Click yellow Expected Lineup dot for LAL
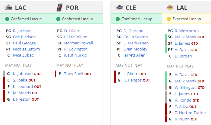211x125 pixels. [x=169, y=19]
